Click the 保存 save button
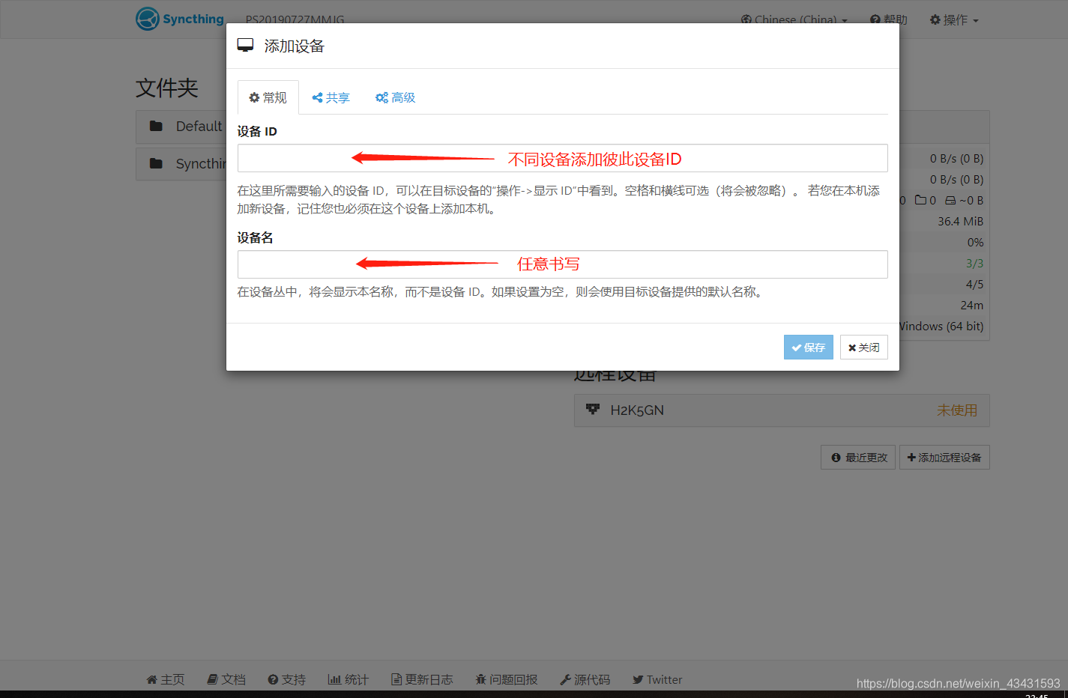Screen dimensions: 1068x698 (809, 348)
